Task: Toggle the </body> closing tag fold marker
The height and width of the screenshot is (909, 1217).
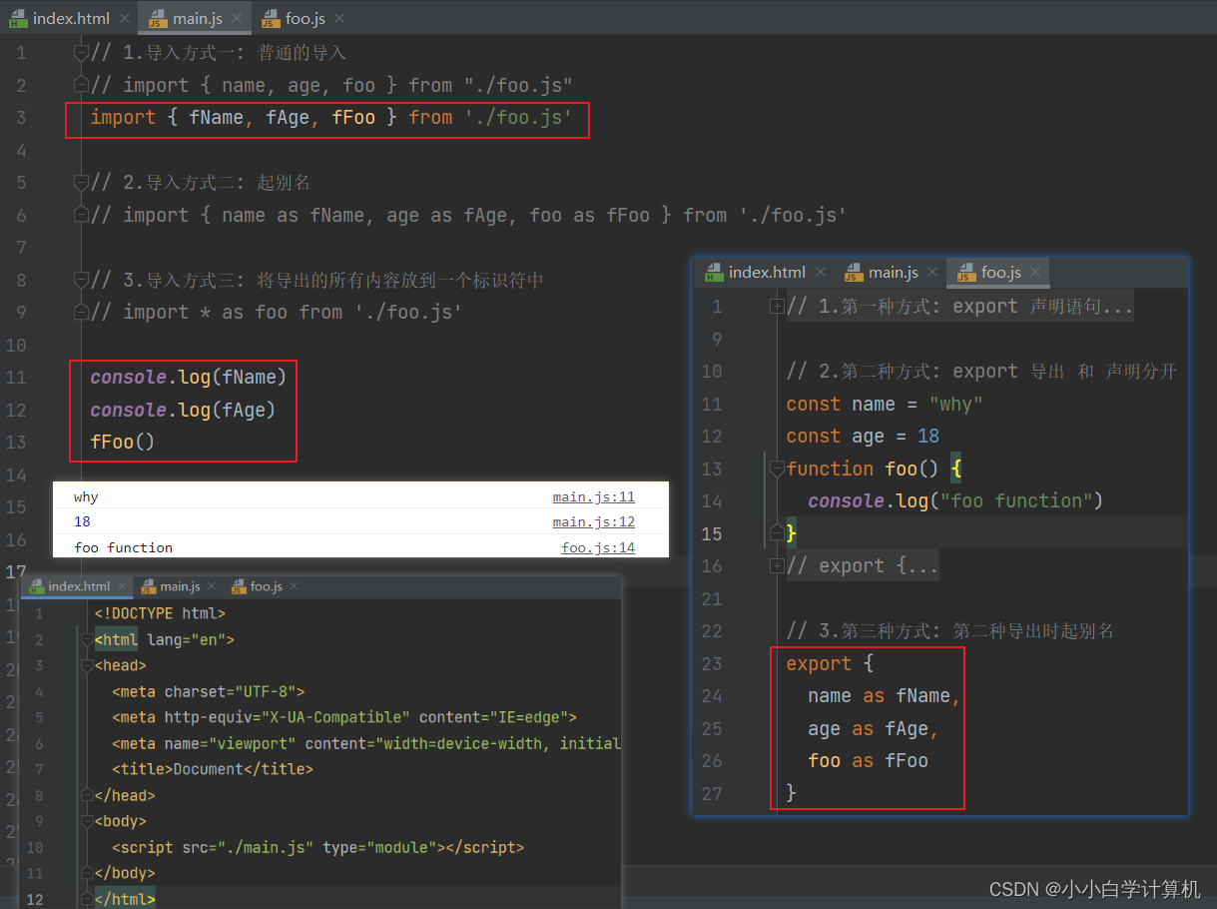Action: [x=87, y=874]
